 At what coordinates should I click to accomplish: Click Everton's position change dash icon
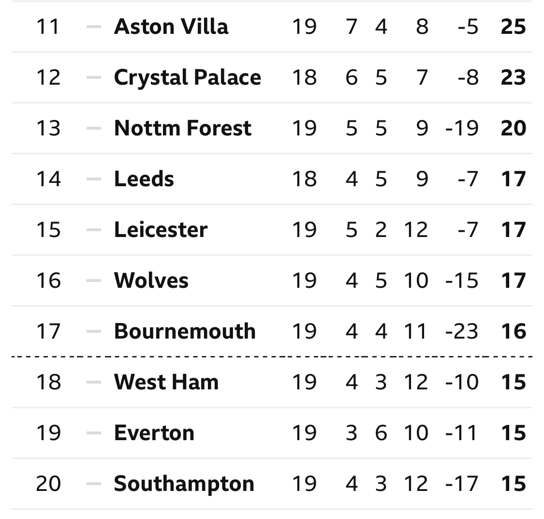[94, 432]
